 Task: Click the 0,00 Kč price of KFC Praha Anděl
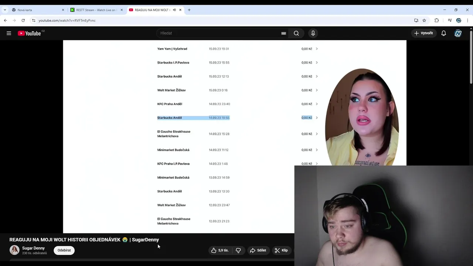[x=307, y=104]
